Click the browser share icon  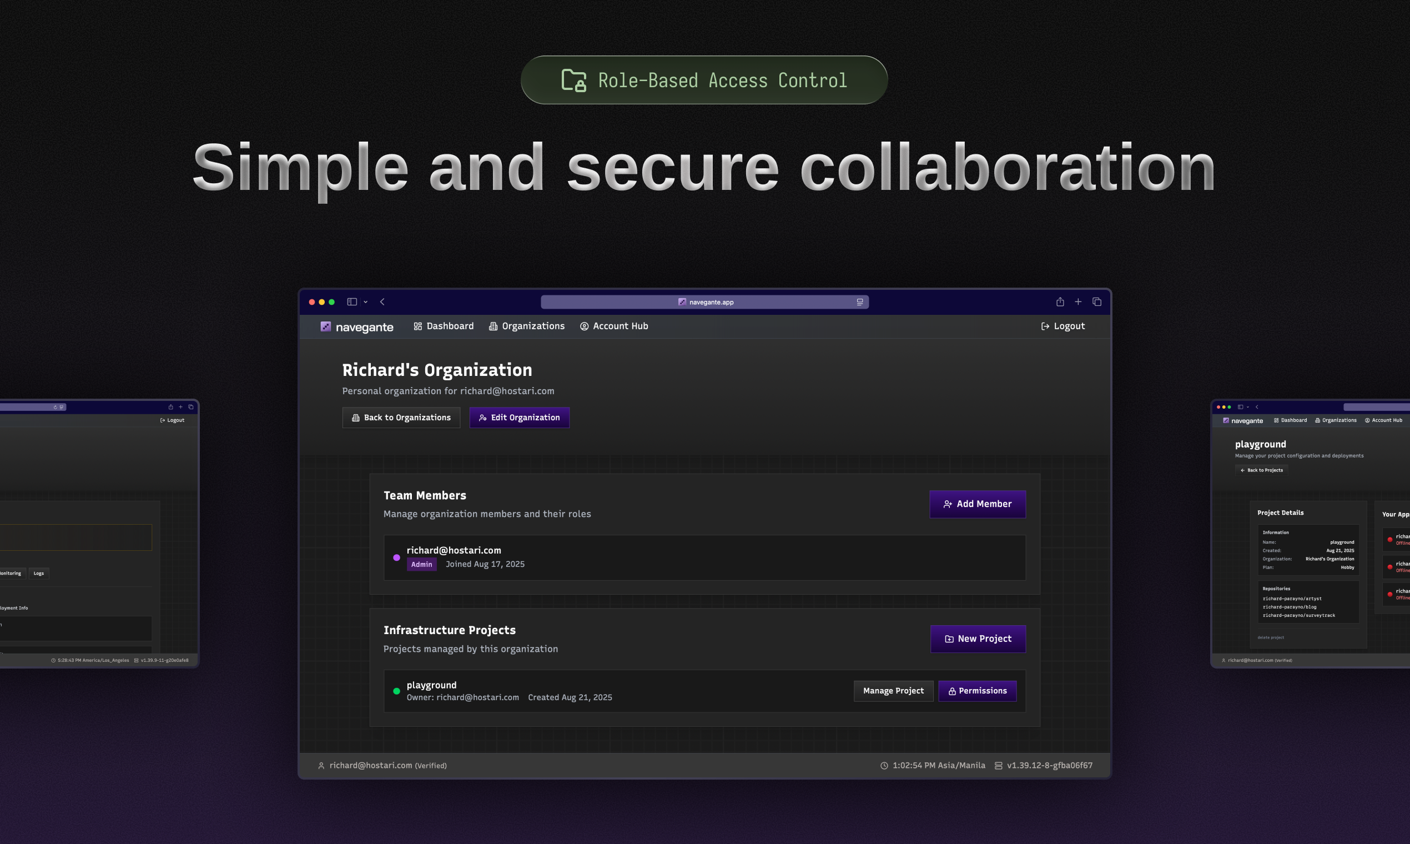[x=1060, y=302]
